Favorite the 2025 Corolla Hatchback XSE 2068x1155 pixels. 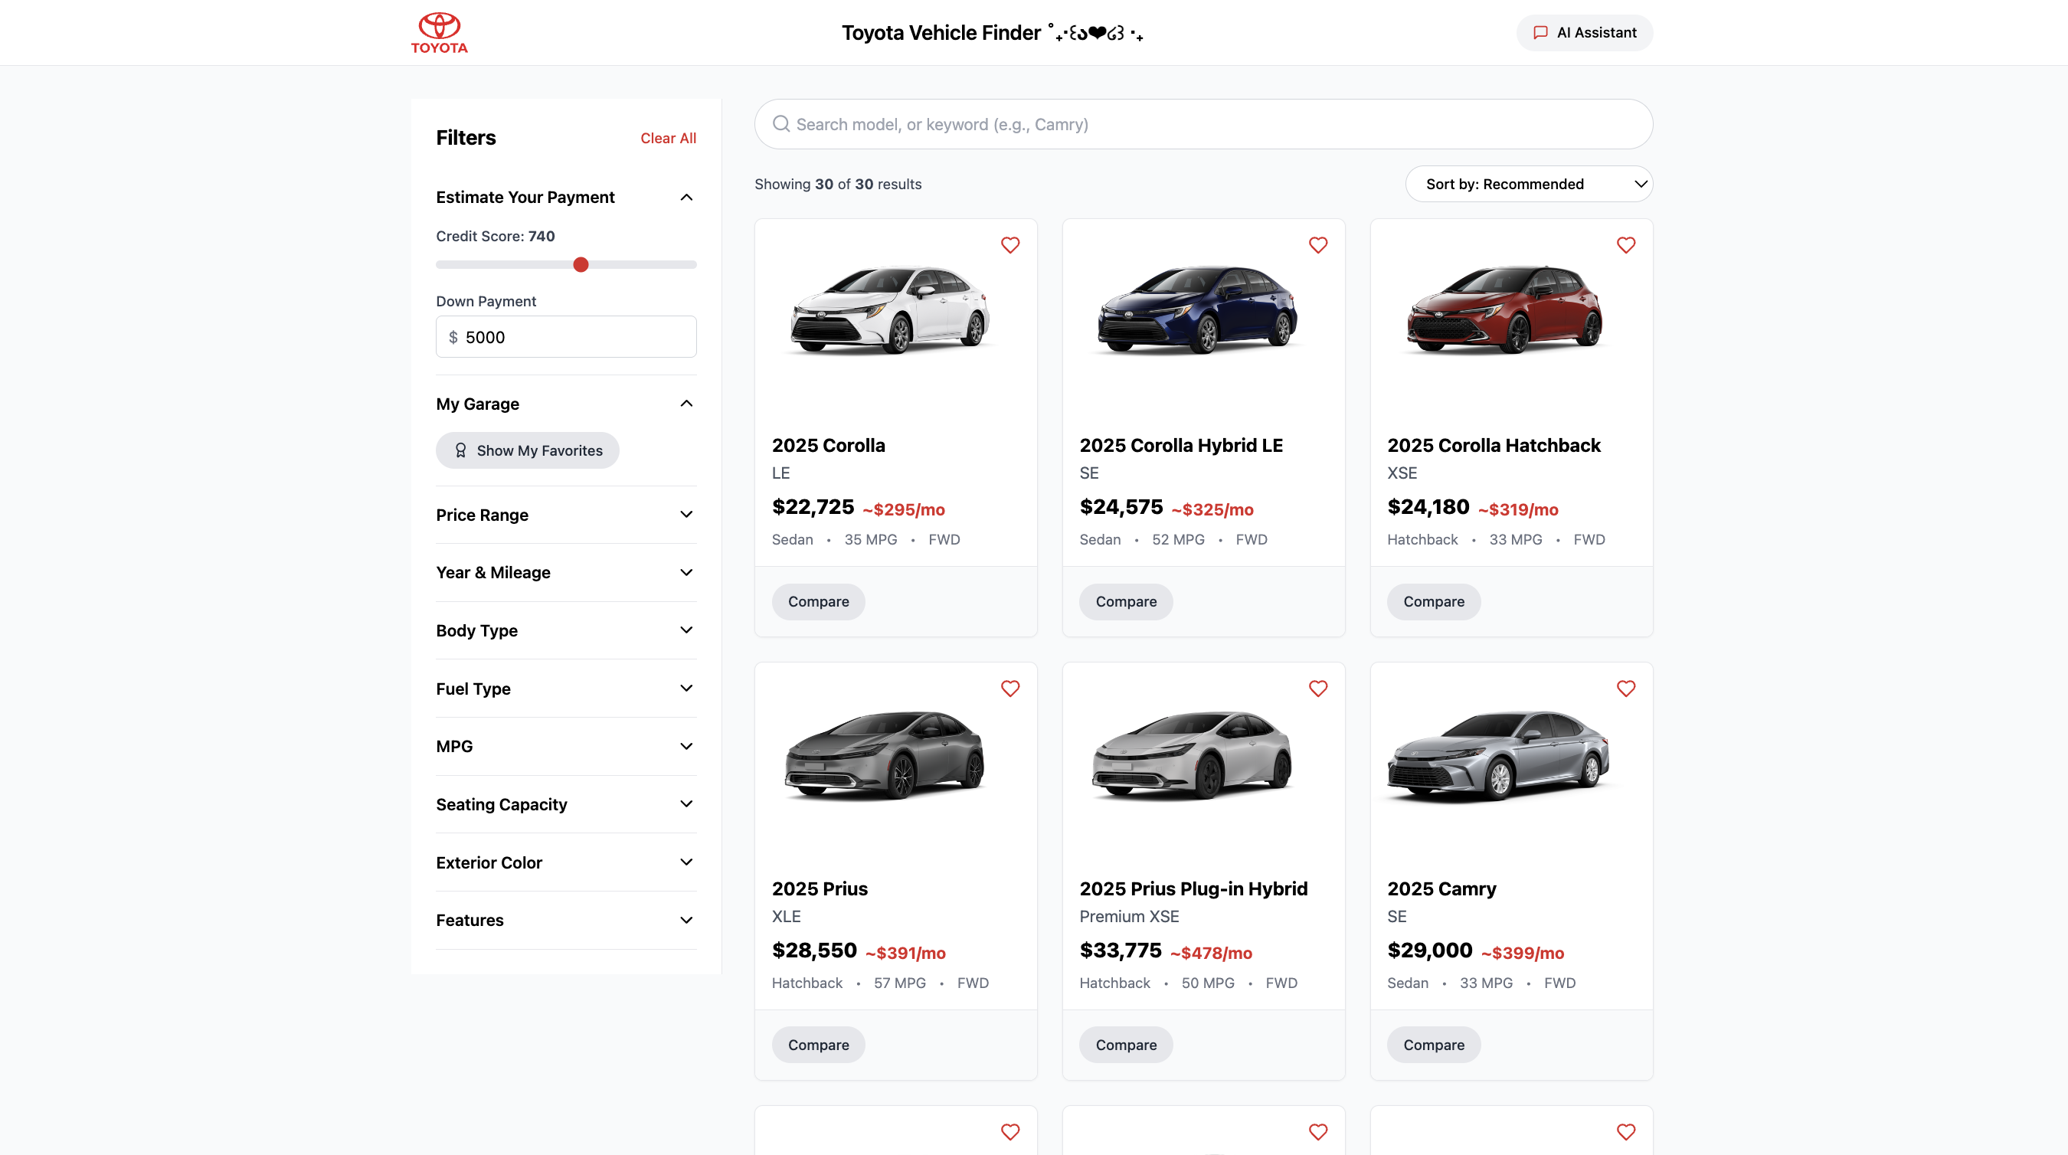(x=1625, y=245)
